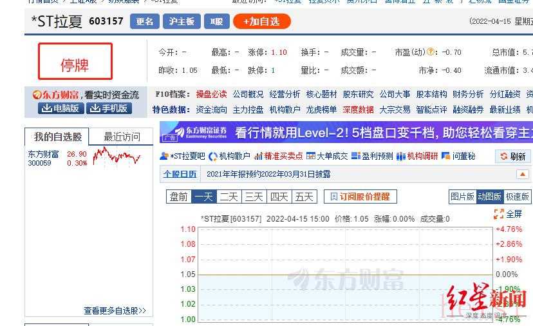Open 东方财富 300059 watchlist entry
The image size is (533, 326).
click(x=43, y=158)
